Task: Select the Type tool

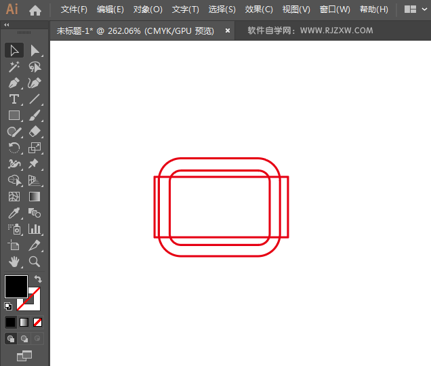Action: click(x=14, y=99)
